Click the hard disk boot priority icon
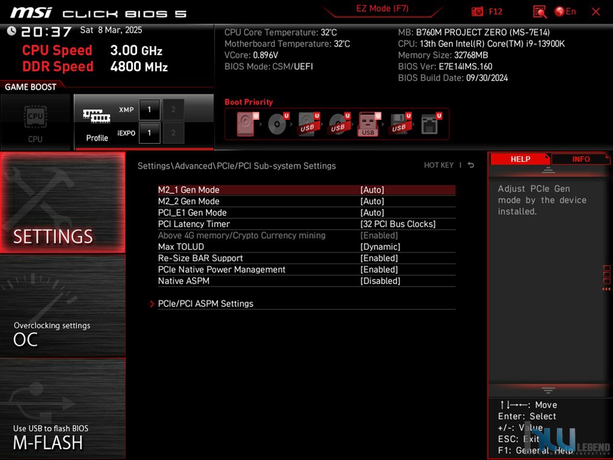Image resolution: width=613 pixels, height=460 pixels. coord(247,124)
